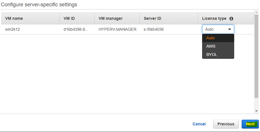Click the scrollbar up arrow
This screenshot has height=132, width=260.
(x=256, y=12)
